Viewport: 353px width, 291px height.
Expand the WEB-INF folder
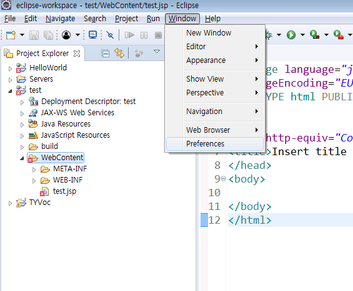34,181
